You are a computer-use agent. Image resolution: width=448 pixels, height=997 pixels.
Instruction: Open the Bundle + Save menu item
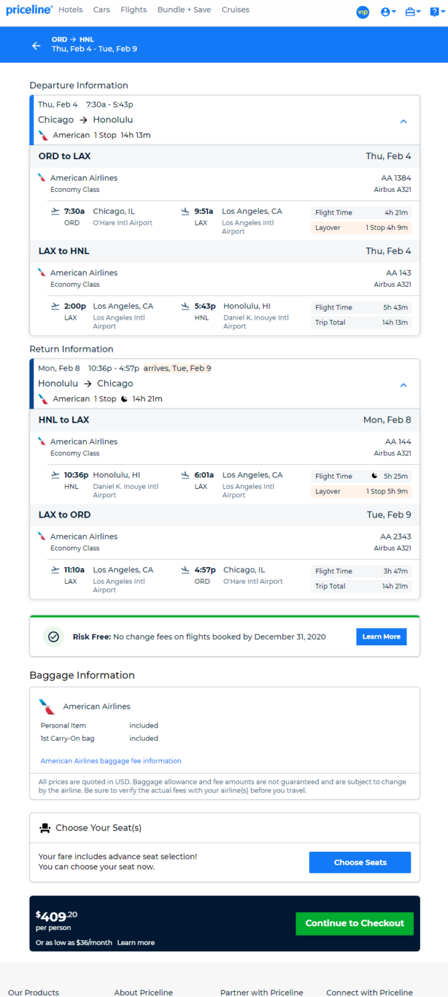pos(184,10)
